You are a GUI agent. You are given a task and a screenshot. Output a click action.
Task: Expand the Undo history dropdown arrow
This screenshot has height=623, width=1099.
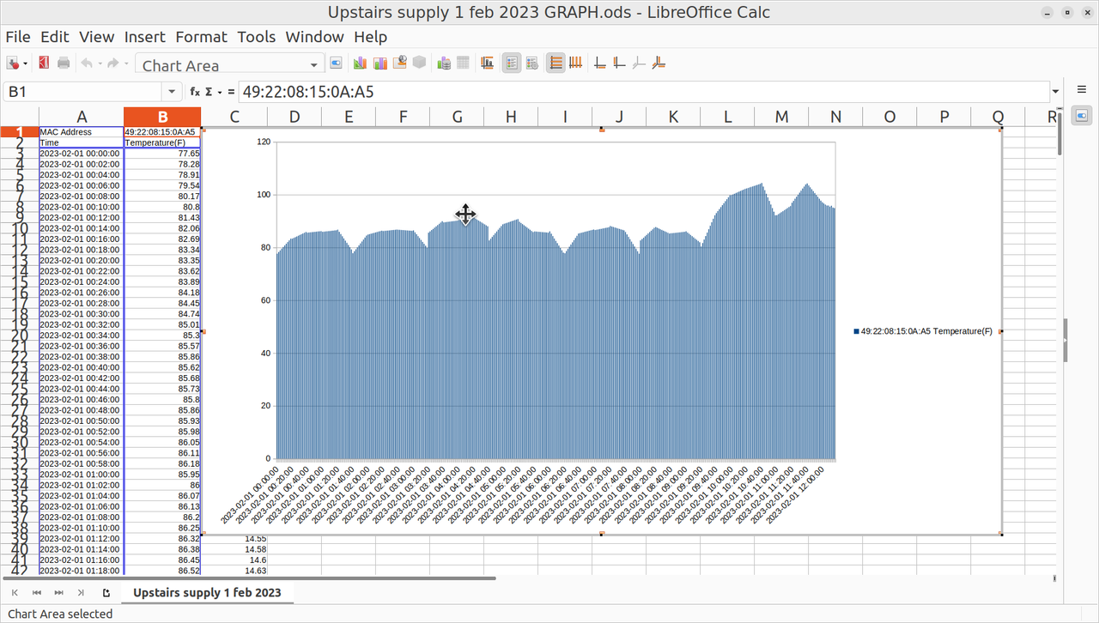click(x=100, y=64)
